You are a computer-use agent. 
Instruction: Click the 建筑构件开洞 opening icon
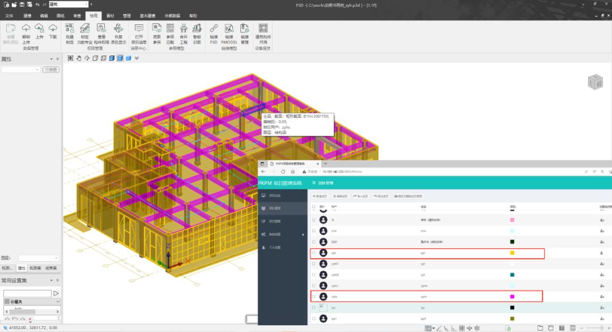click(x=263, y=29)
